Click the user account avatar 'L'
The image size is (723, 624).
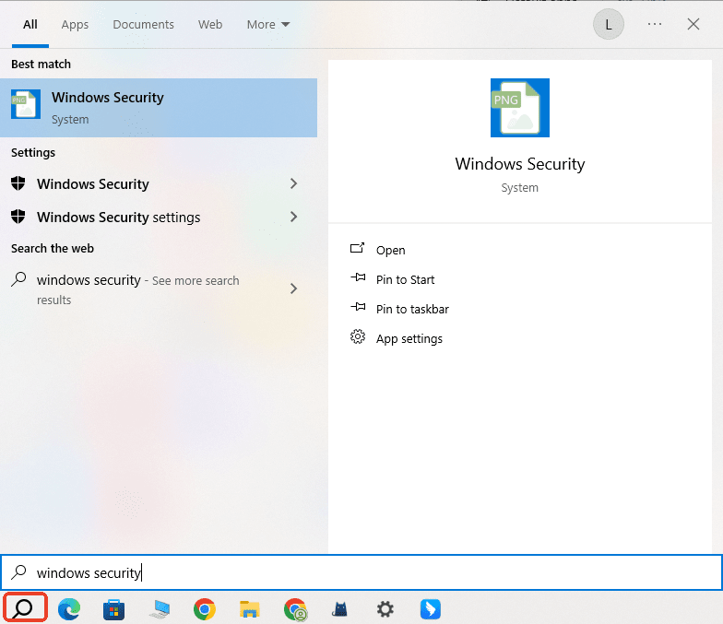[x=607, y=25]
